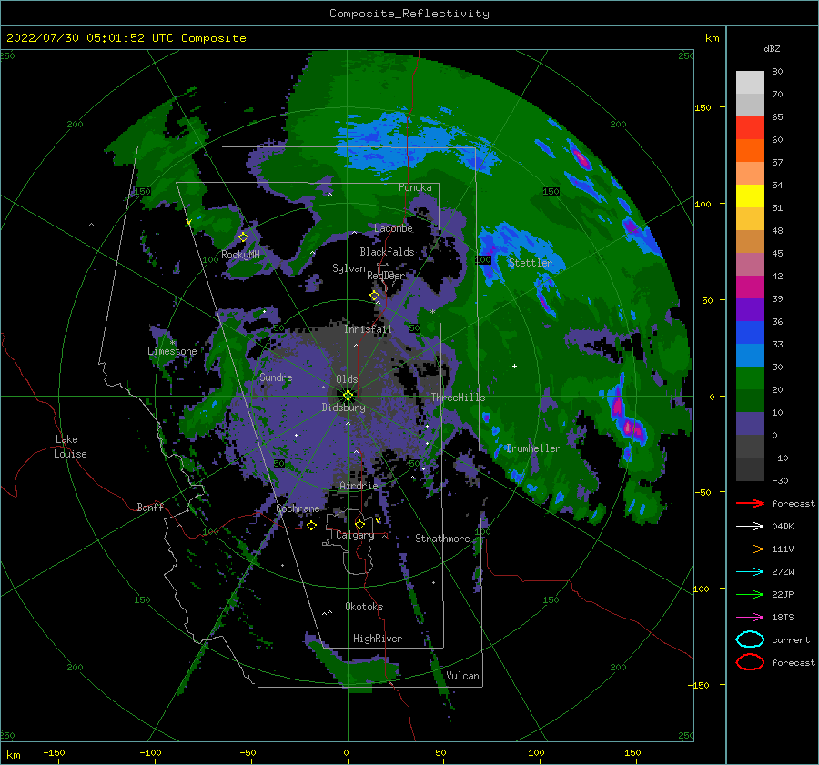
Task: Click the current legend label
Action: point(791,640)
